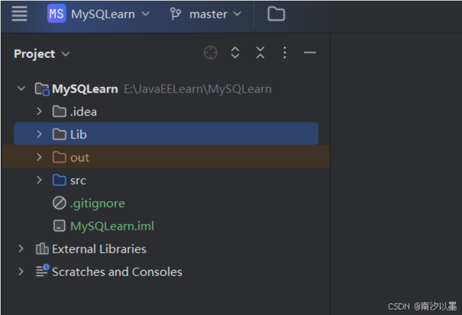Open the master branch dropdown
The width and height of the screenshot is (462, 315).
tap(208, 14)
